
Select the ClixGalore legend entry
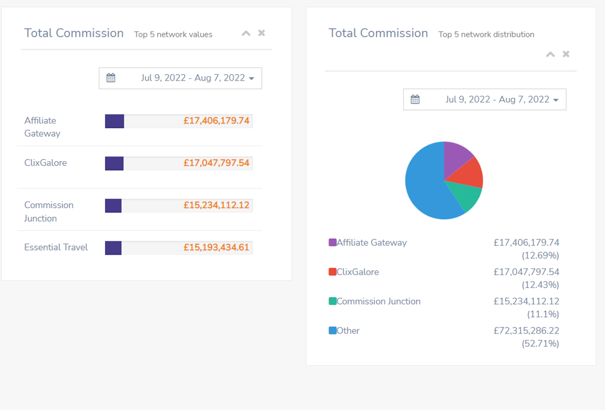(x=358, y=272)
